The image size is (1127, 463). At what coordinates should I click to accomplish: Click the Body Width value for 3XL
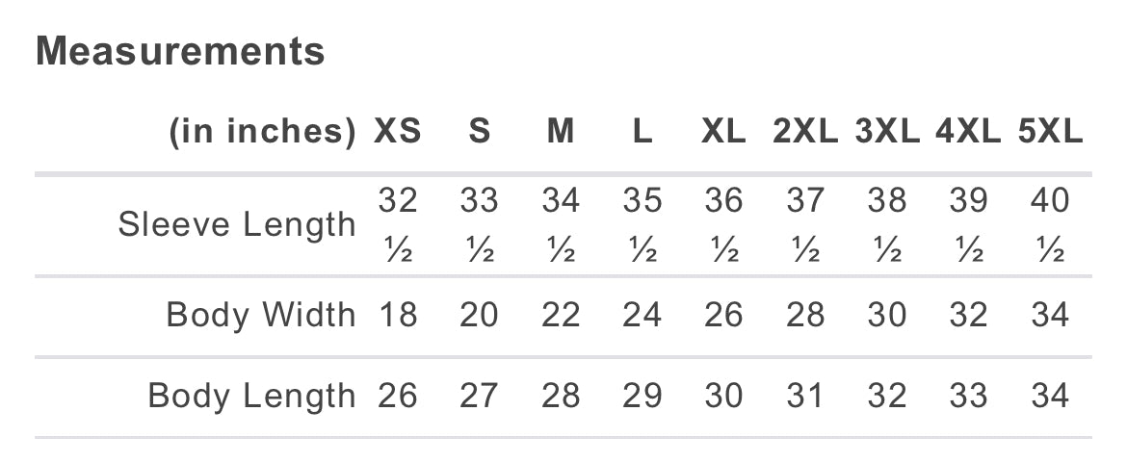887,315
